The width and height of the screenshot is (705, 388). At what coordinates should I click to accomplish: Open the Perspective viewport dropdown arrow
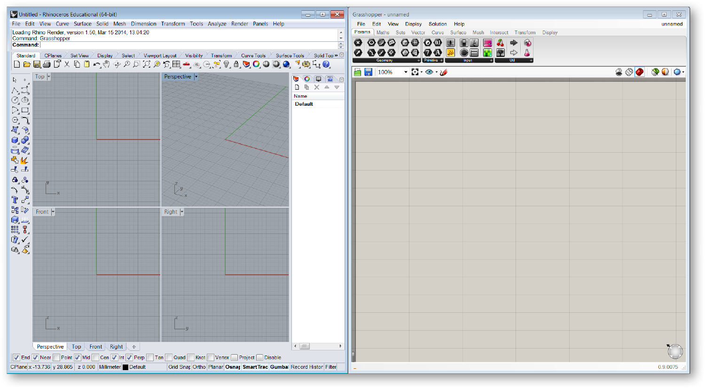(x=196, y=77)
